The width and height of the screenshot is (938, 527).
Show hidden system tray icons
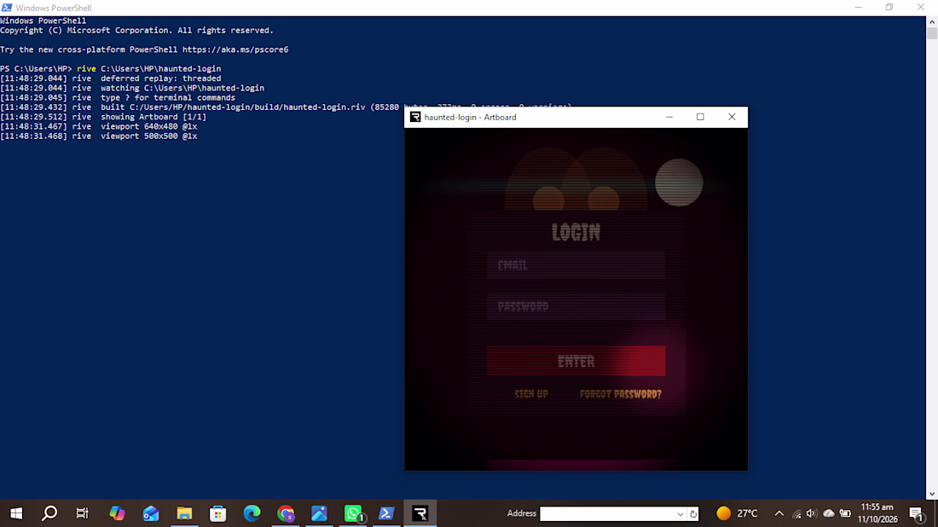click(779, 513)
